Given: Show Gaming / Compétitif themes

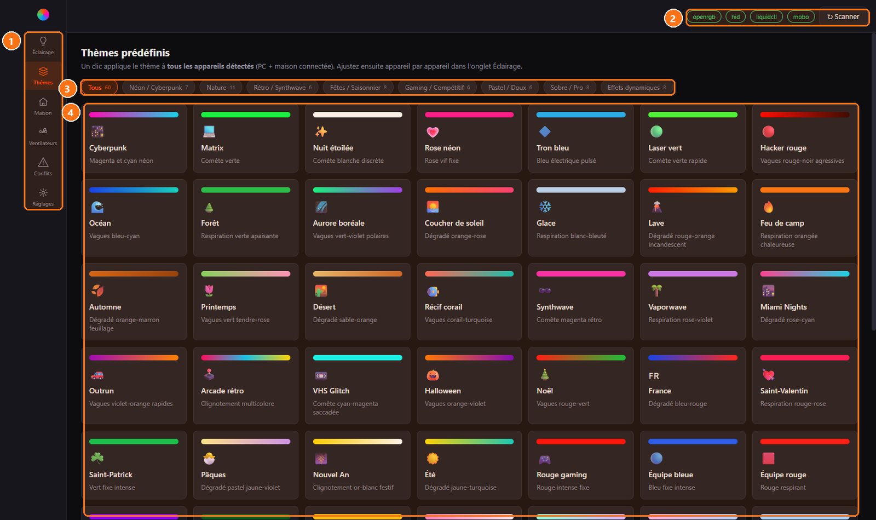Looking at the screenshot, I should pyautogui.click(x=437, y=88).
